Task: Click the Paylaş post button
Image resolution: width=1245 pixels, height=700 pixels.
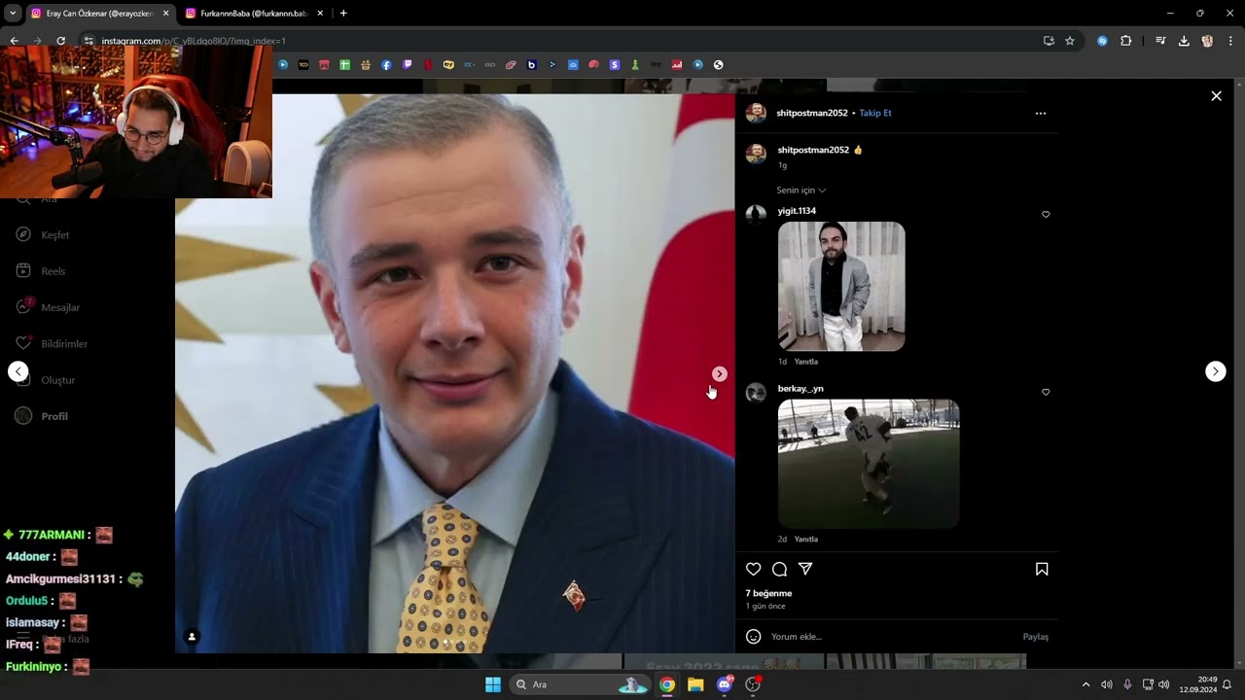Action: pos(1036,637)
